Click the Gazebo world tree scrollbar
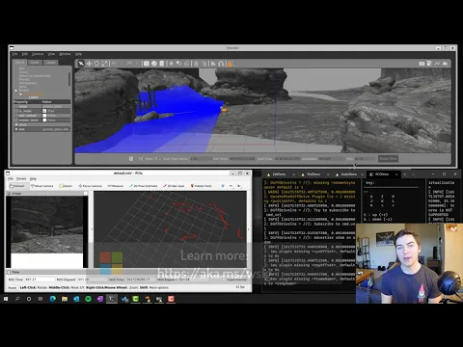 pos(69,79)
